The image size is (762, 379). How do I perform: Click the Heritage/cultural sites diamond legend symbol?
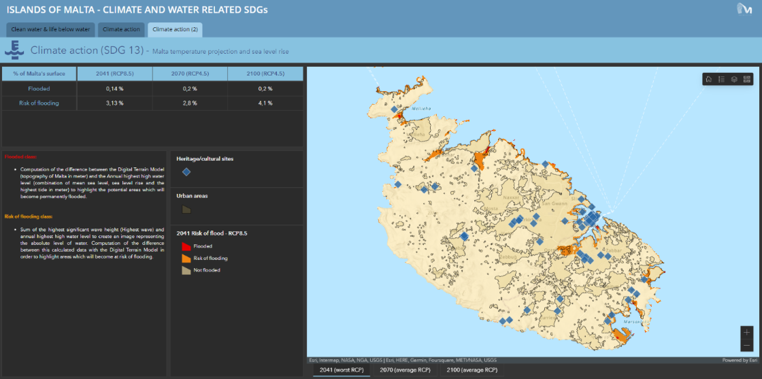(186, 171)
